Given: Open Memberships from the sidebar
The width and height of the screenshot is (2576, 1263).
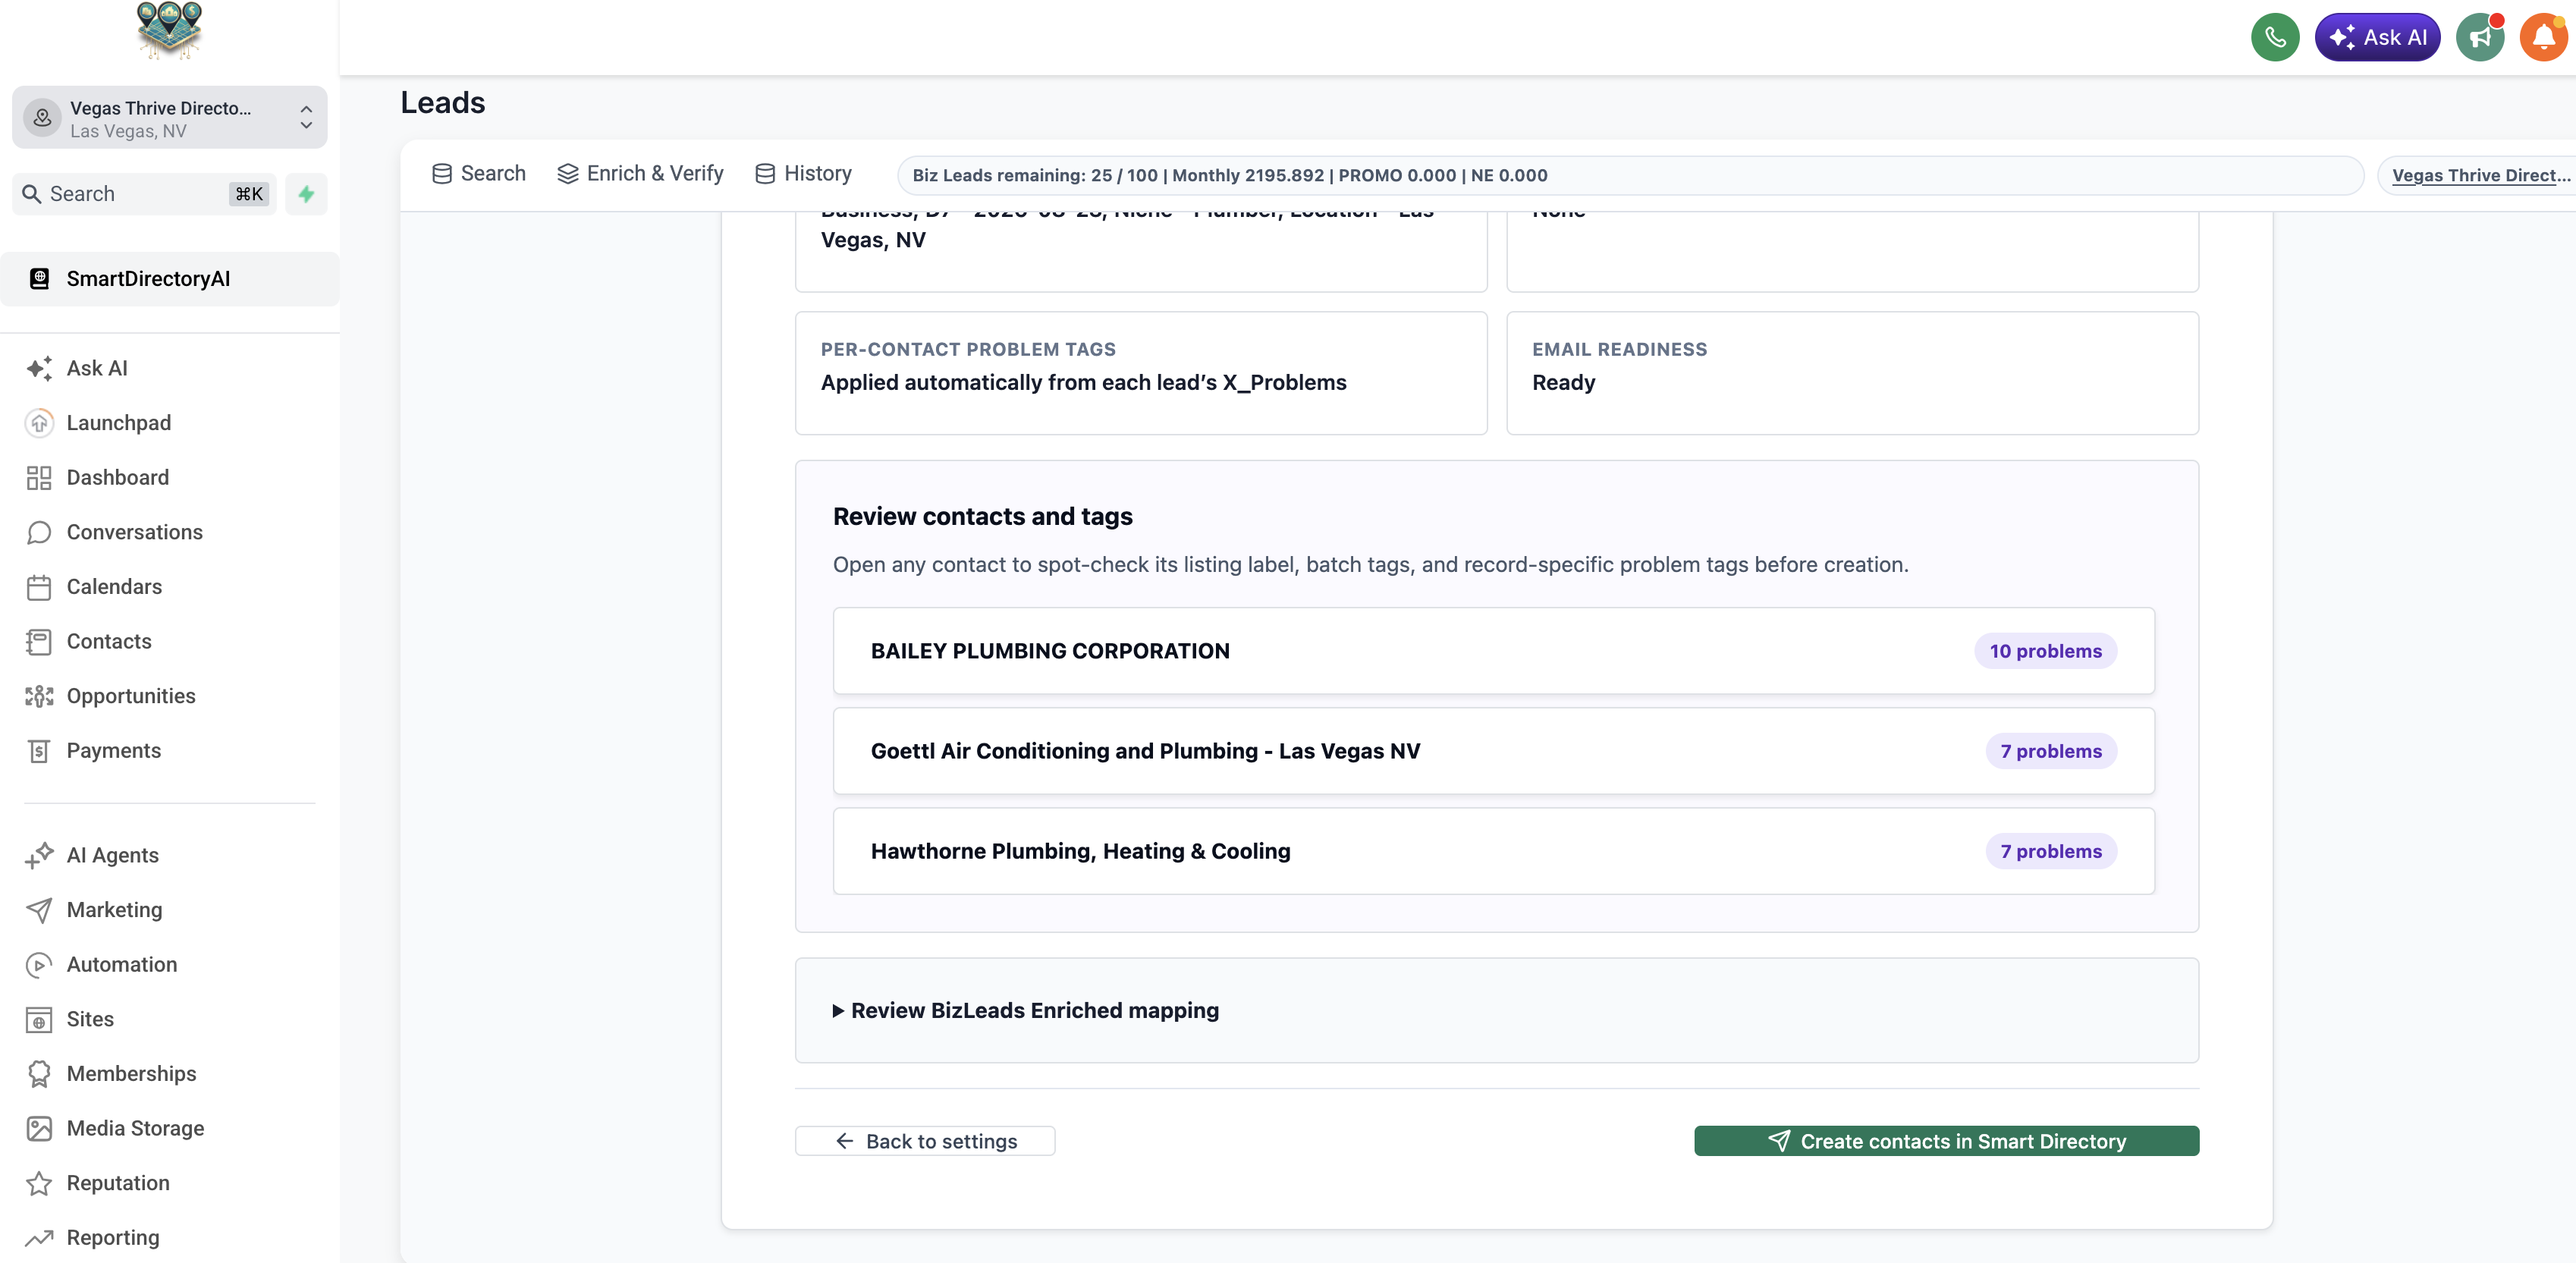Looking at the screenshot, I should pyautogui.click(x=131, y=1074).
